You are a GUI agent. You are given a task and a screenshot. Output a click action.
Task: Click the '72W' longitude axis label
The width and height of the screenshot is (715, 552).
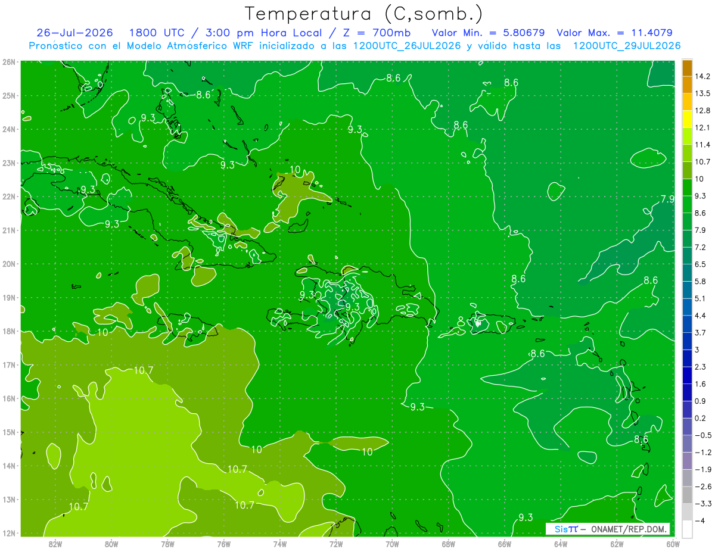point(336,544)
